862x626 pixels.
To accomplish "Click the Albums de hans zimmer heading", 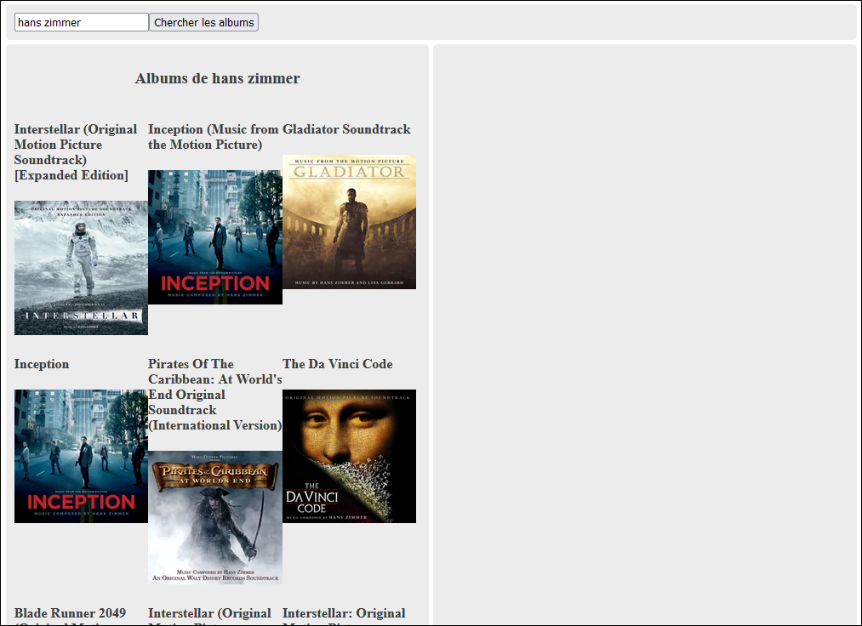I will 218,78.
